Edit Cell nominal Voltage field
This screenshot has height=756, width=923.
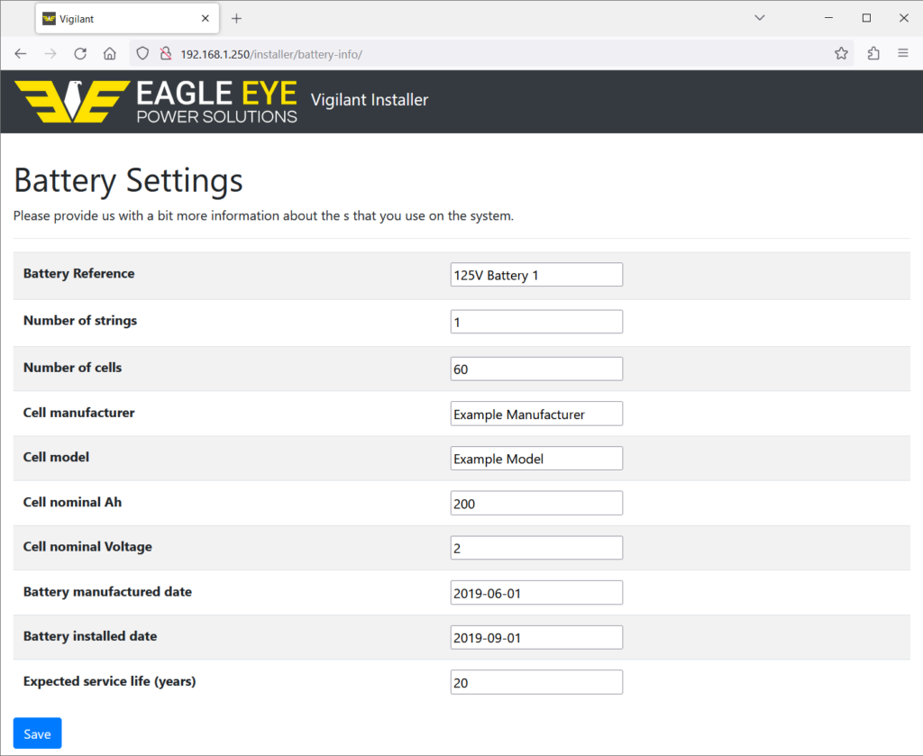(x=536, y=548)
